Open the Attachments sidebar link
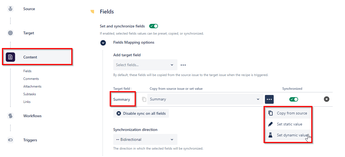 32,86
